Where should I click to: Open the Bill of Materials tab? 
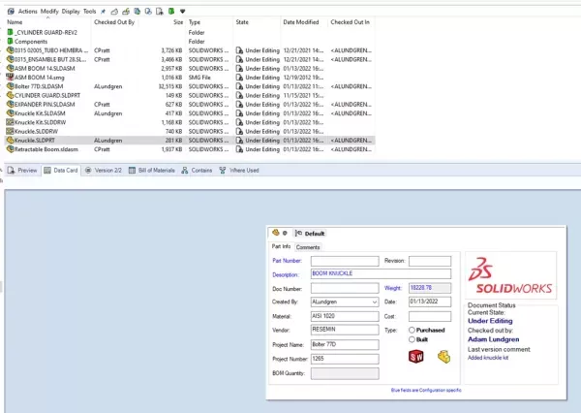[x=152, y=171]
